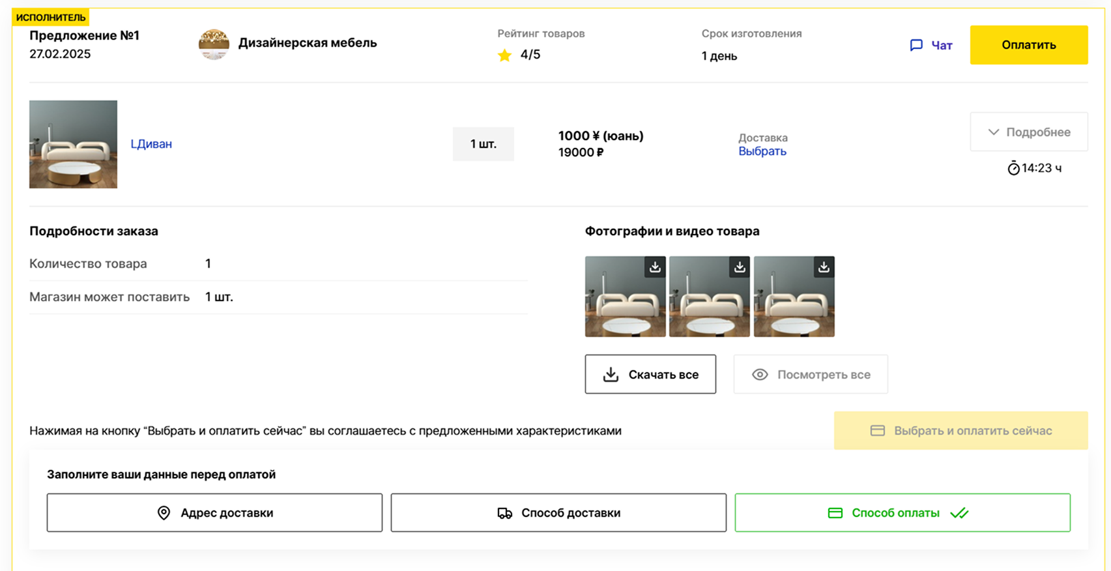Click Посмотреть все to view all photos
This screenshot has height=571, width=1111.
pos(810,374)
